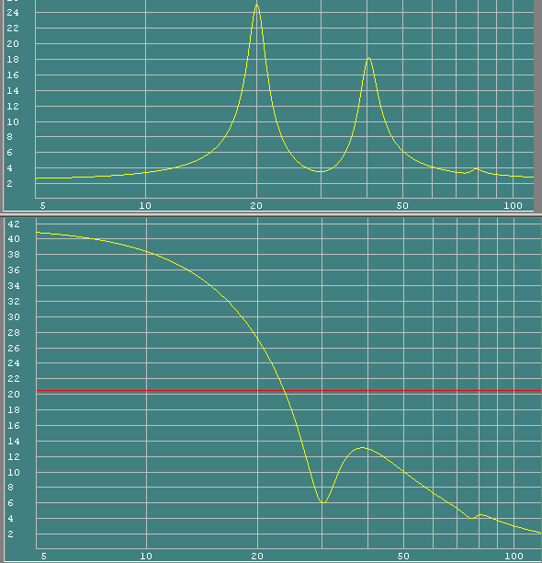Viewport: 542px width, 563px height.
Task: Click the '2' label on the upper graph Y axis
Action: tap(10, 183)
